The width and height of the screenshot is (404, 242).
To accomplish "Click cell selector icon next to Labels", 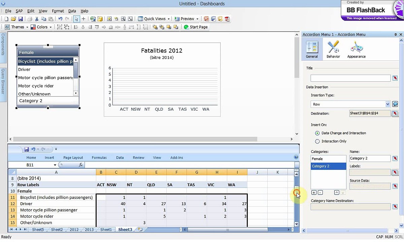I will (x=395, y=172).
